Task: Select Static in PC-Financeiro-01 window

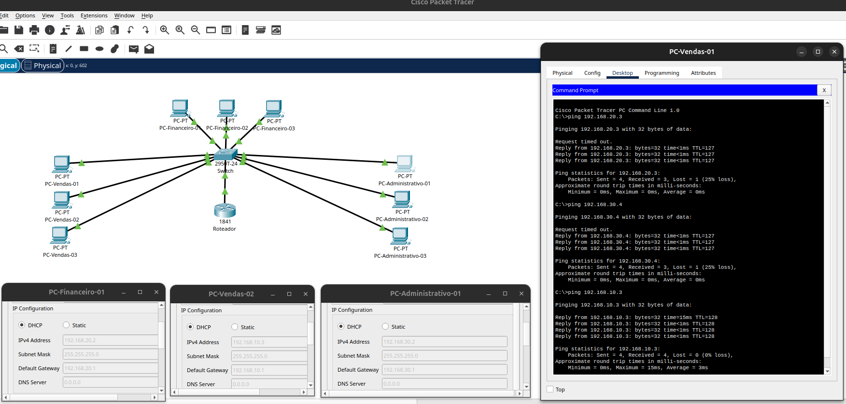Action: [x=66, y=325]
